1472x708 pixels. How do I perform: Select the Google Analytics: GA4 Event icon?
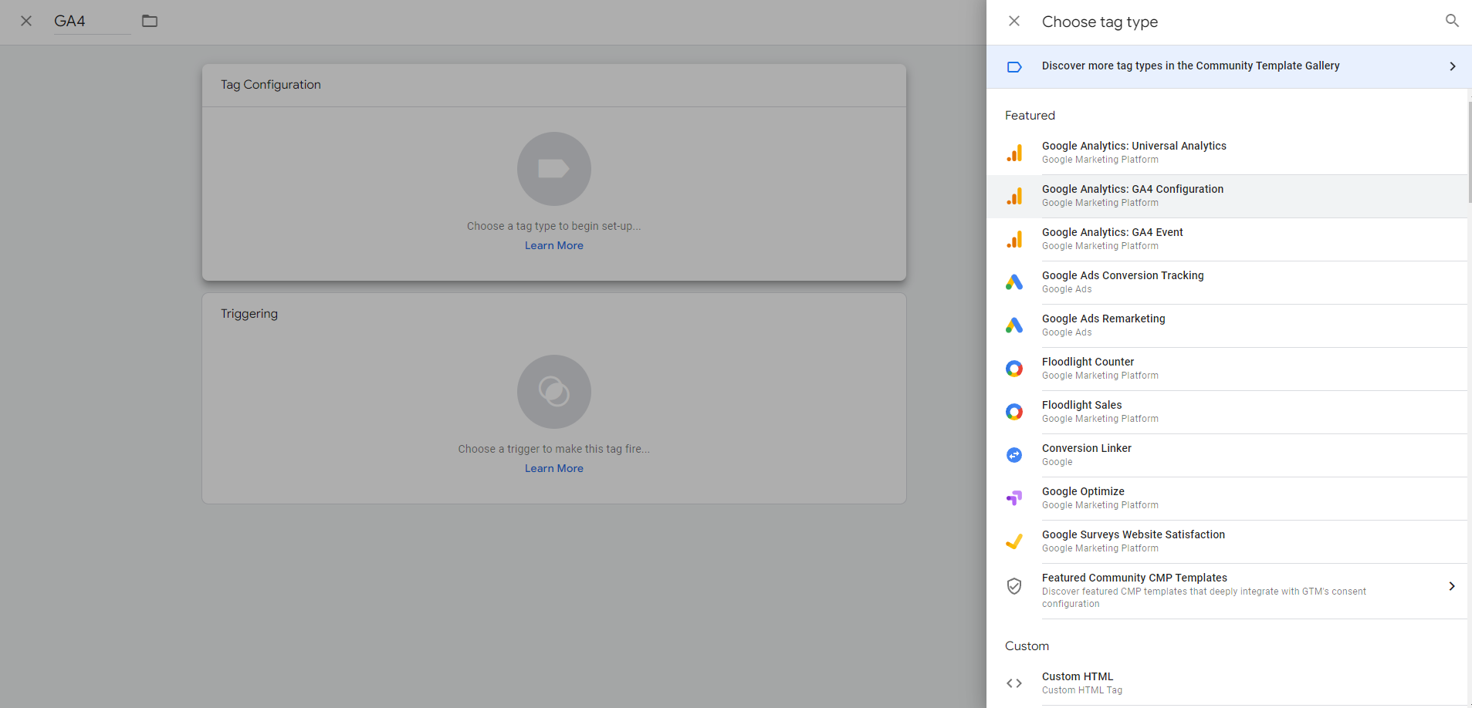pos(1014,238)
